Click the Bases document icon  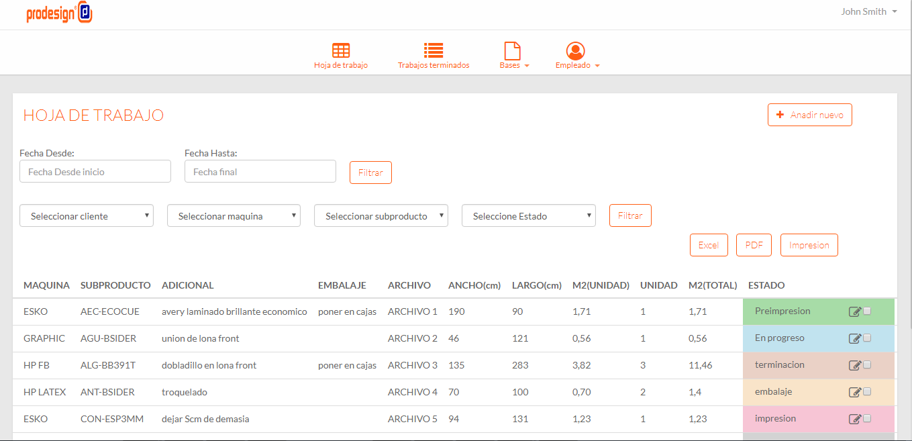point(513,50)
